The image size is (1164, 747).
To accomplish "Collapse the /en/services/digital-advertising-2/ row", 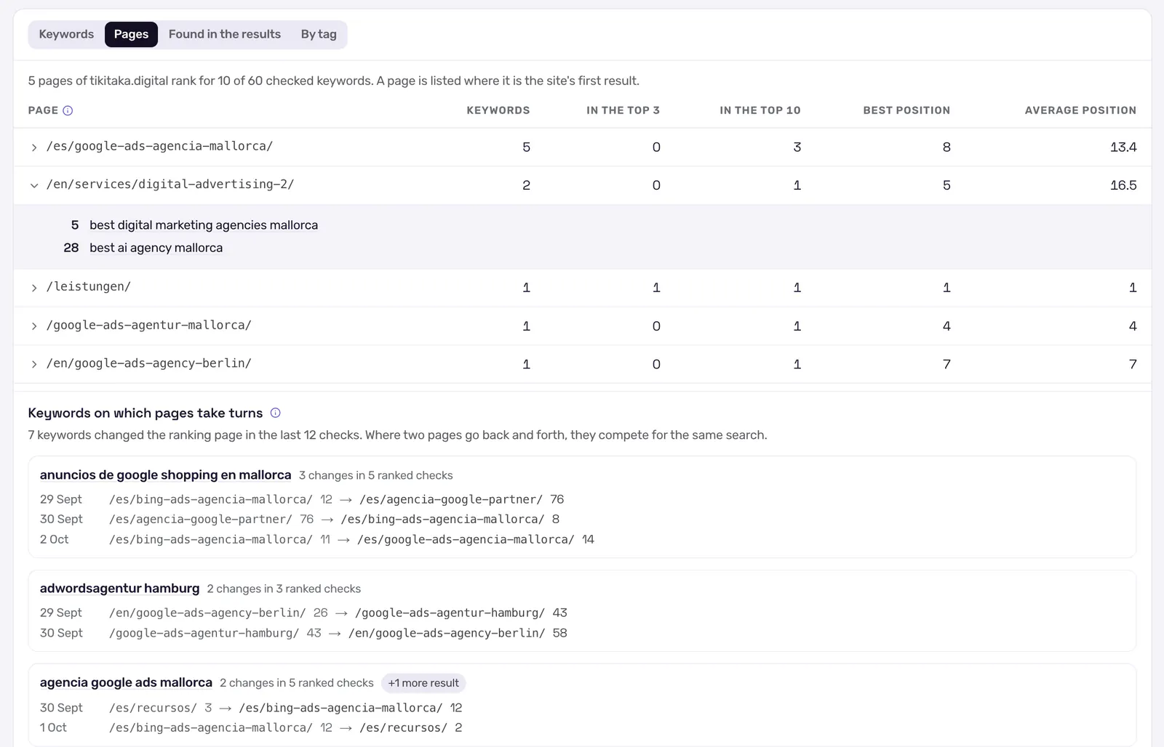I will [x=33, y=185].
